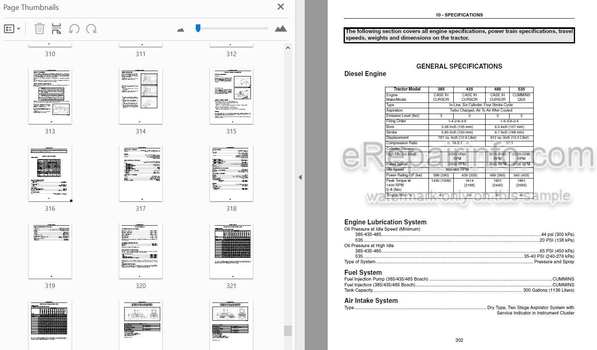Rotate page counterclockwise

74,29
